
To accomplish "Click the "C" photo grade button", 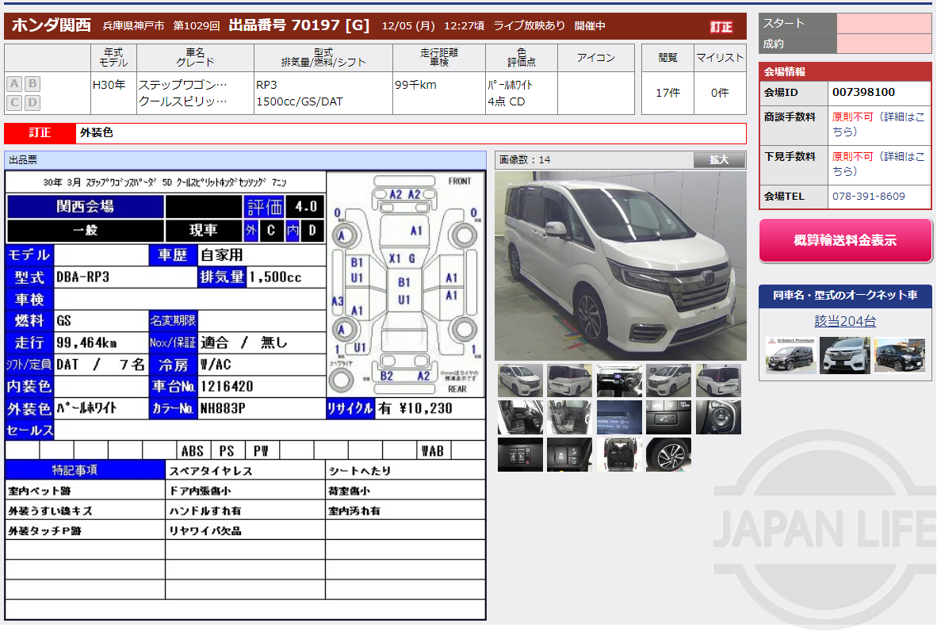I will coord(13,101).
